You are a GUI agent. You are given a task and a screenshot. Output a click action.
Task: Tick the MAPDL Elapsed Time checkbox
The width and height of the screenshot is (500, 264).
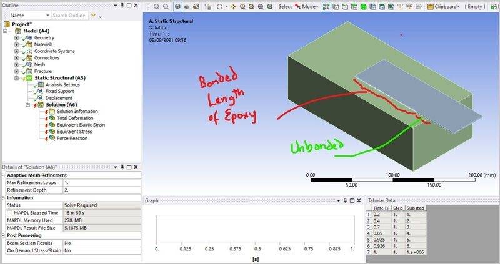10,213
